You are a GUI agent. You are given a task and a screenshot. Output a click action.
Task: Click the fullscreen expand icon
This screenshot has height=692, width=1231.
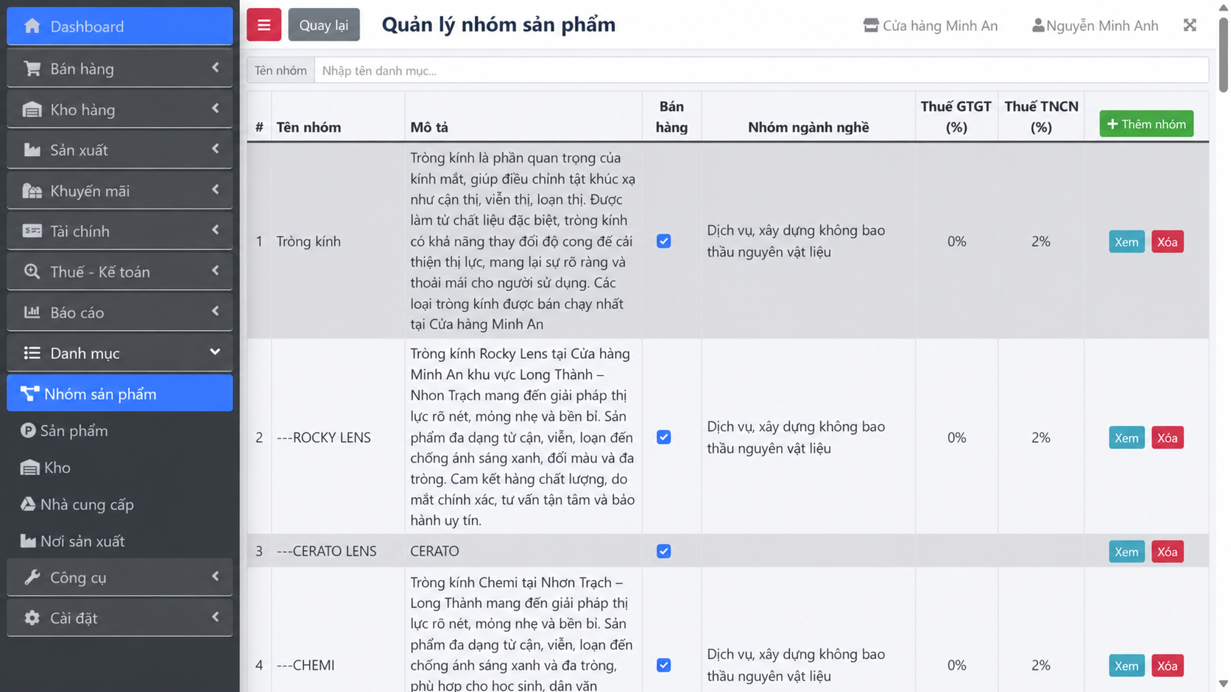point(1190,26)
